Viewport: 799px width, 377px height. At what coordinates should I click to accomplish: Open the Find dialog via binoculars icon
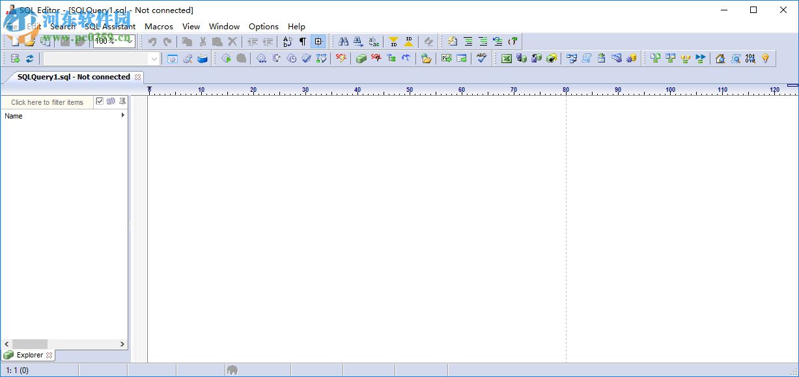343,41
